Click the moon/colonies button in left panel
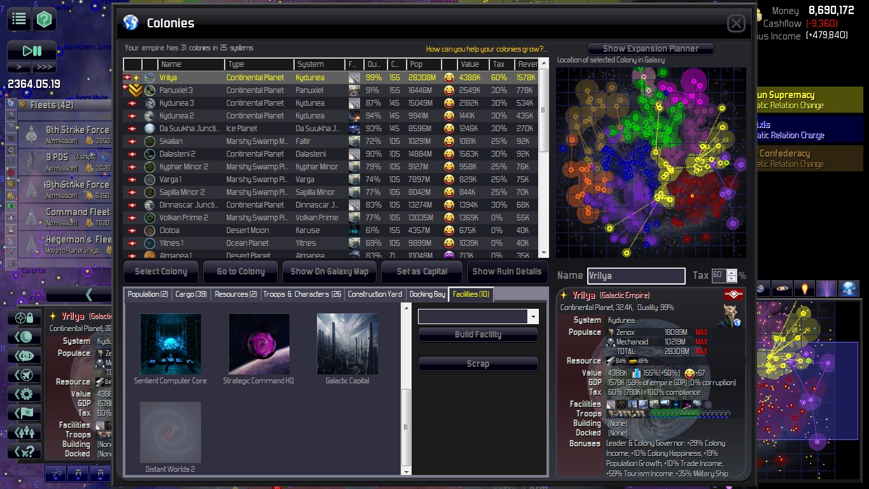 tap(24, 336)
